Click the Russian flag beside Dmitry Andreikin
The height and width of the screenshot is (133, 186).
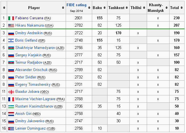[11, 33]
